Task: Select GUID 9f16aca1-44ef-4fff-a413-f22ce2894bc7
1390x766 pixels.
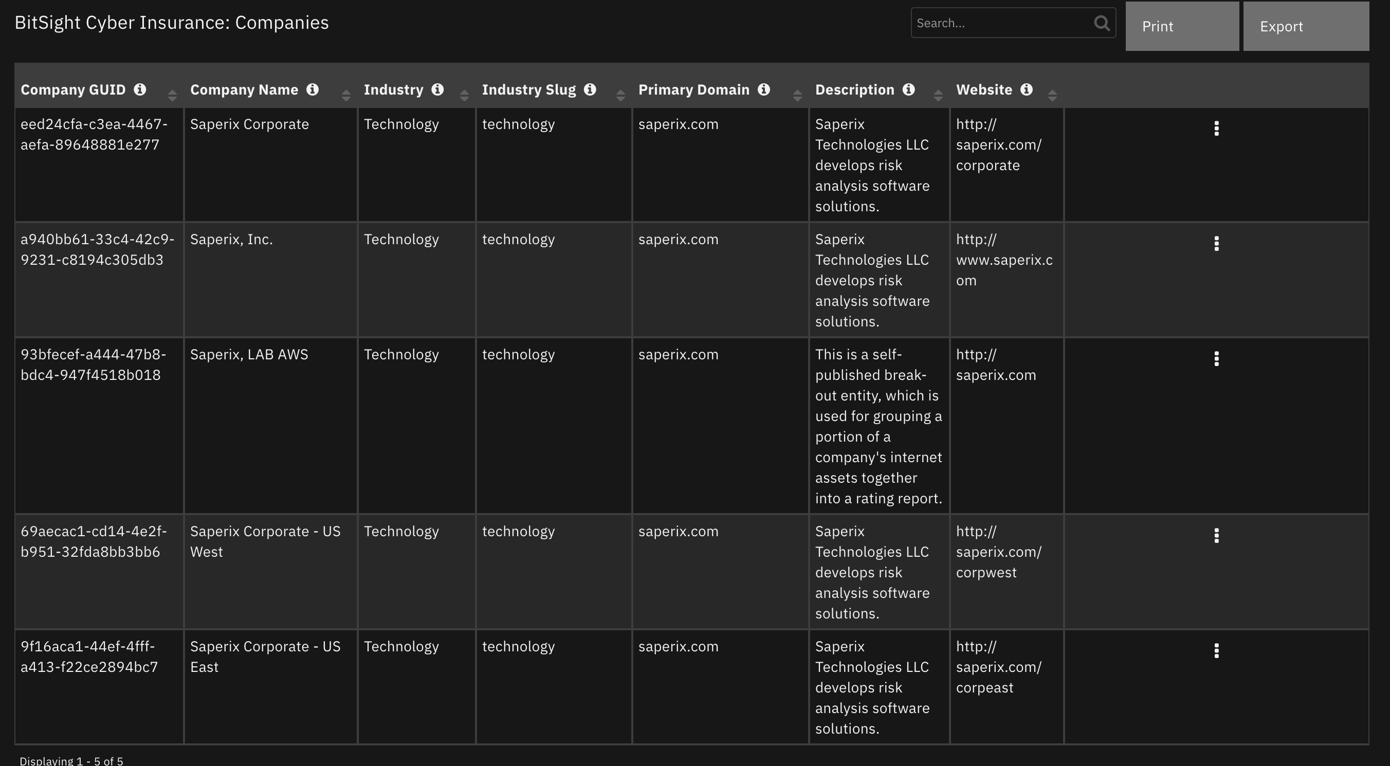Action: pyautogui.click(x=89, y=657)
